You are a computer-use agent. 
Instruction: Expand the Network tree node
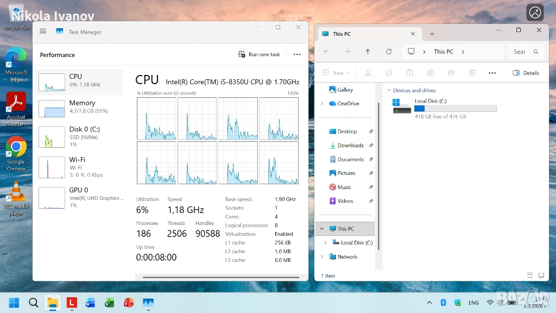pos(322,257)
